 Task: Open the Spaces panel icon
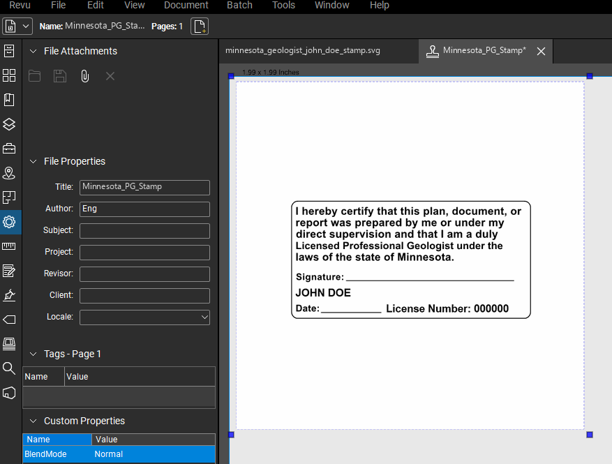[x=9, y=197]
